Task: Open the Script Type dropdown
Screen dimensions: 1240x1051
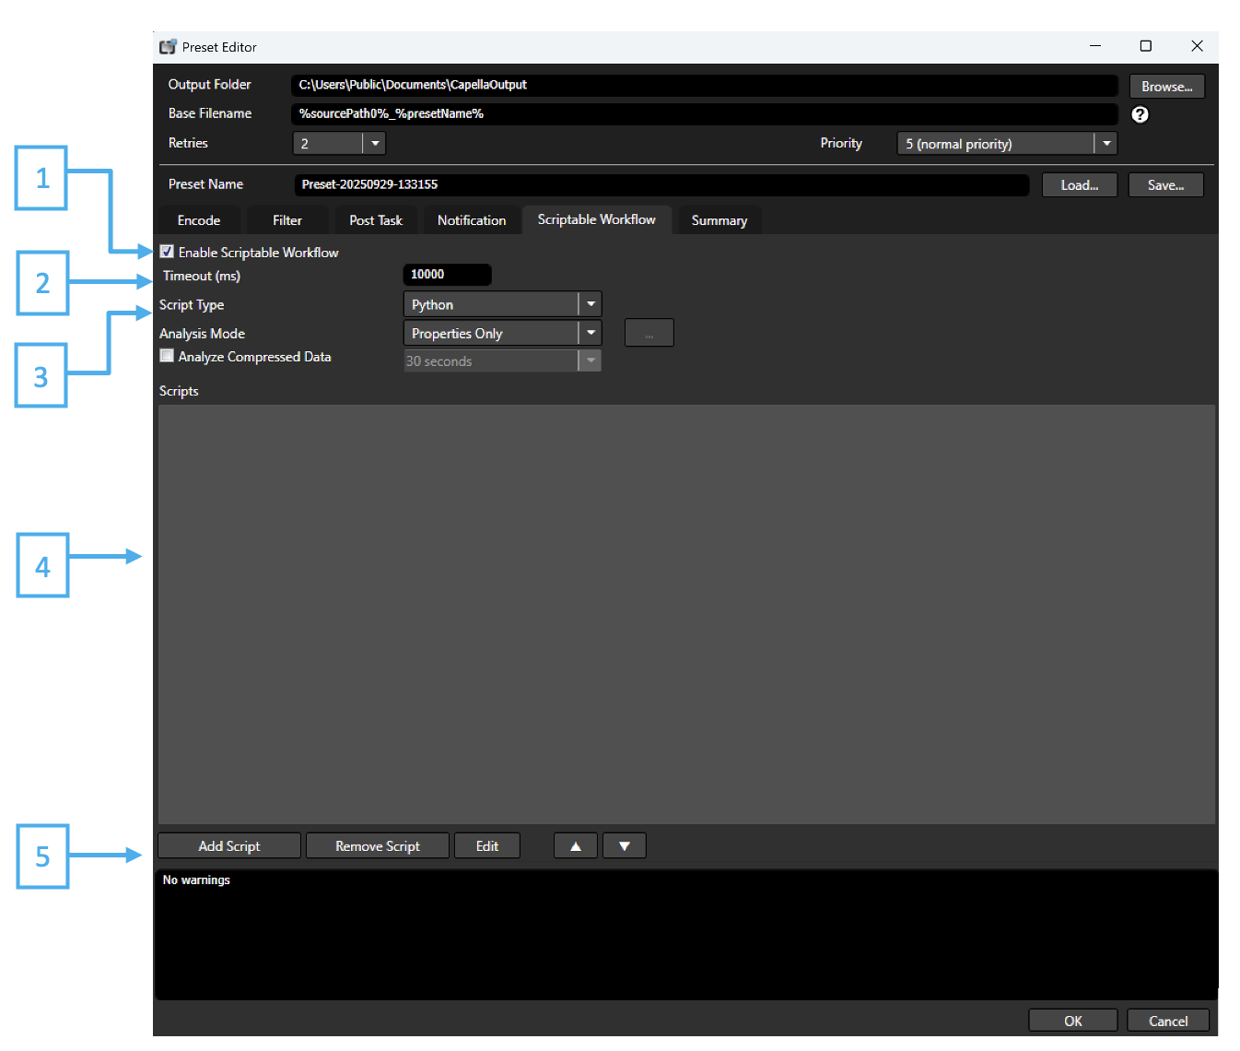Action: pyautogui.click(x=591, y=303)
